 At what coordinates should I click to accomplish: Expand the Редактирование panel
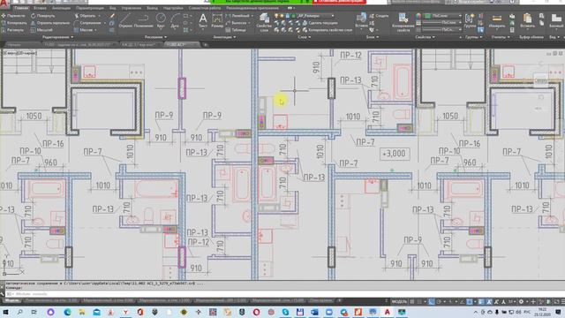tap(57, 37)
